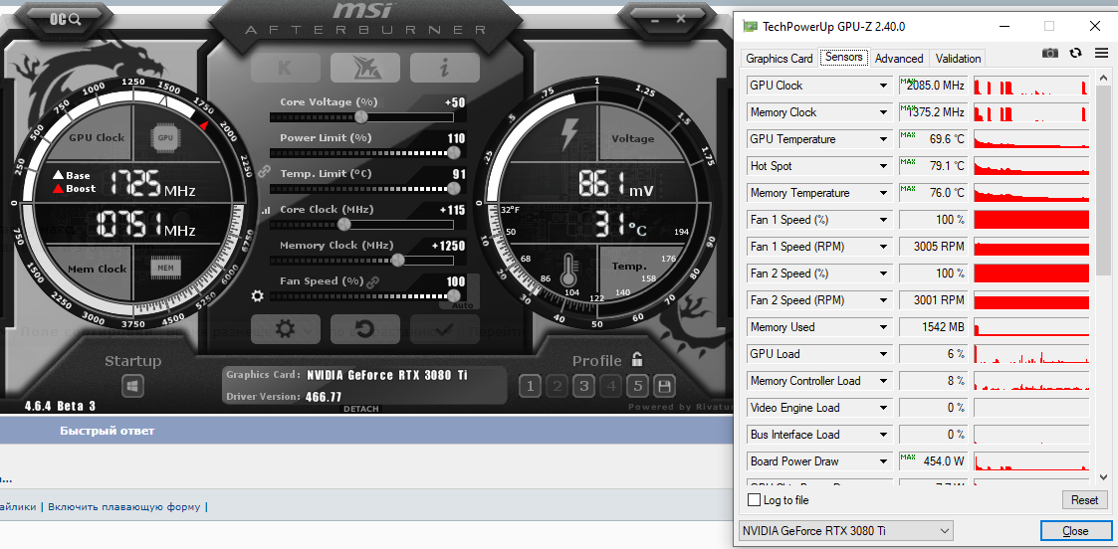The width and height of the screenshot is (1118, 549).
Task: Expand Hot Spot sensor dropdown
Action: pyautogui.click(x=883, y=167)
